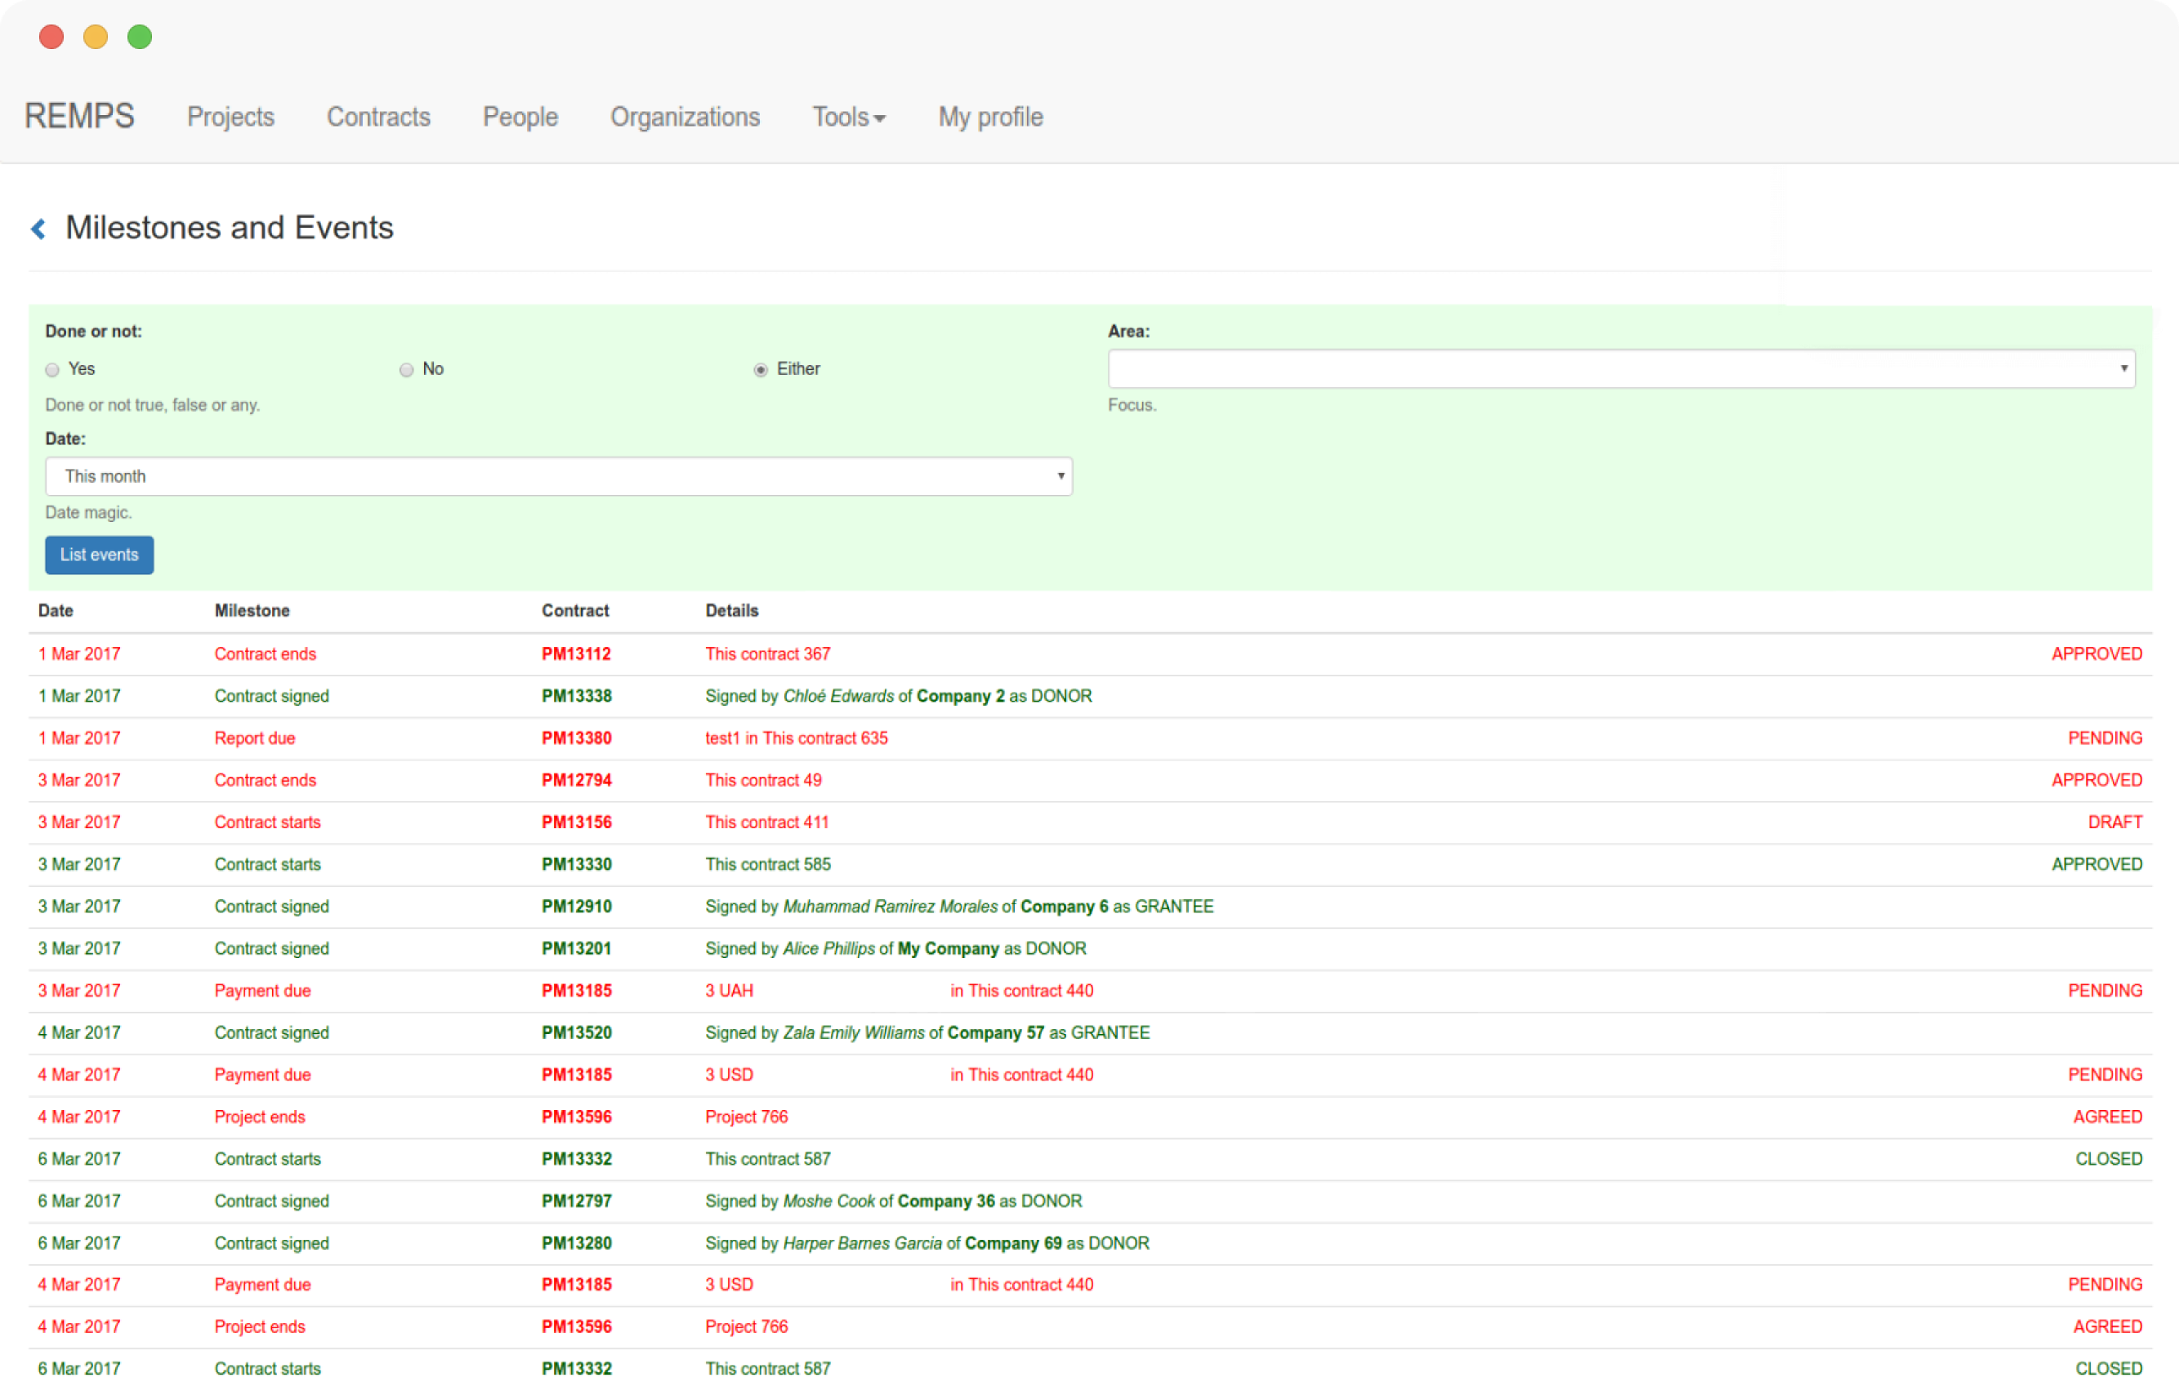Open the Contracts menu item
This screenshot has height=1382, width=2179.
378,118
